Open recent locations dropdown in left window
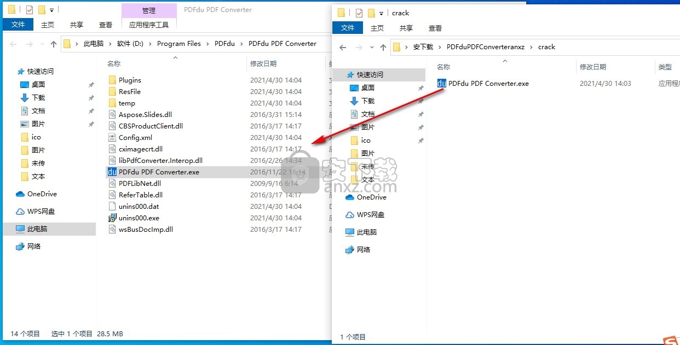Image resolution: width=680 pixels, height=345 pixels. click(x=43, y=44)
